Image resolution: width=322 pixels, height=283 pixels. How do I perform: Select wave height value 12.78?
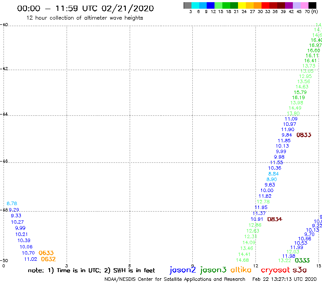[x=263, y=202]
